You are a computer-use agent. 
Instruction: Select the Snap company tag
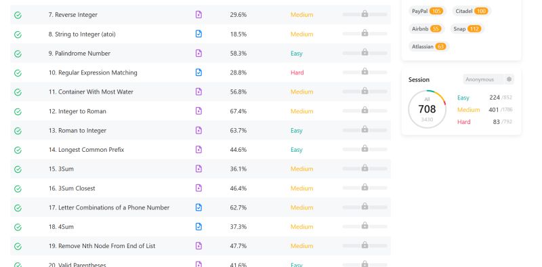[x=467, y=28]
